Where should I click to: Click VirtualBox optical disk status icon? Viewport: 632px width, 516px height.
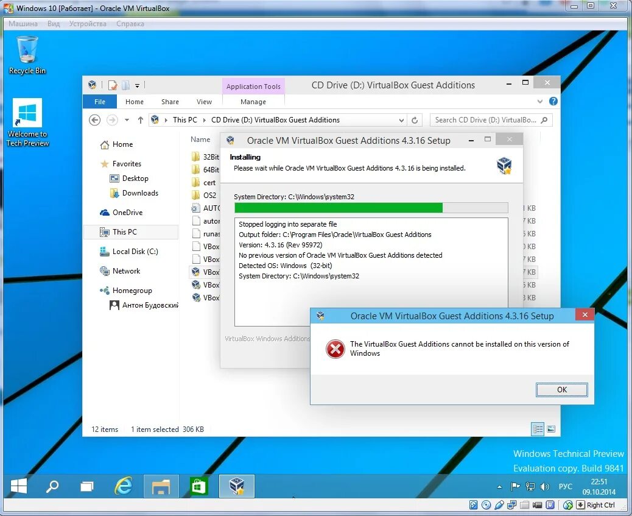[486, 504]
